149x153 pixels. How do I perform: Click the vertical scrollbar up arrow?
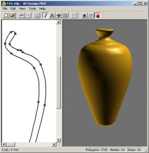(58, 22)
